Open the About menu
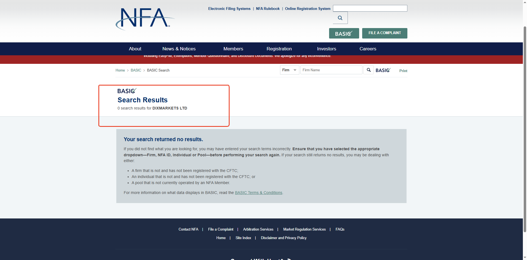Screen dimensions: 527x260 point(135,49)
